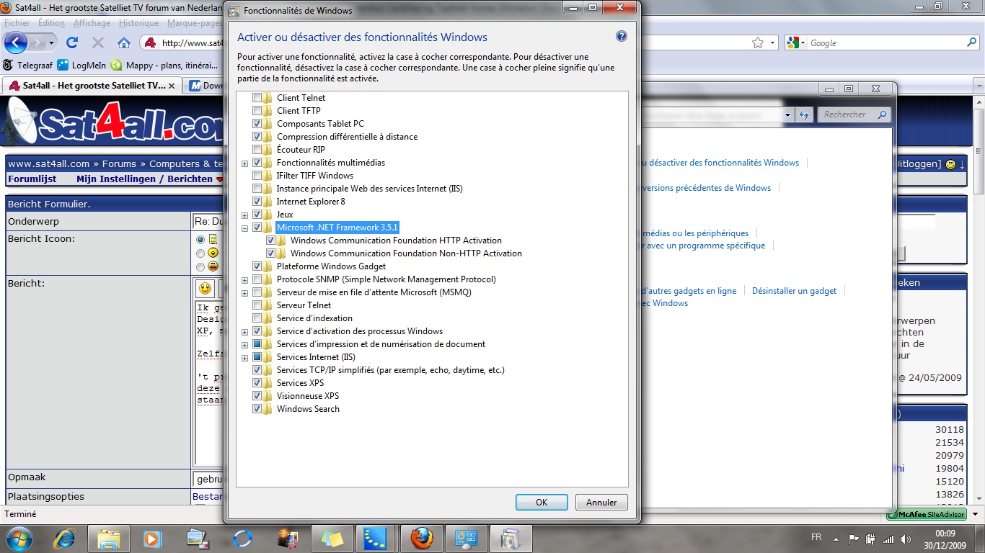
Task: Click the search magnifier in Google box
Action: [971, 42]
